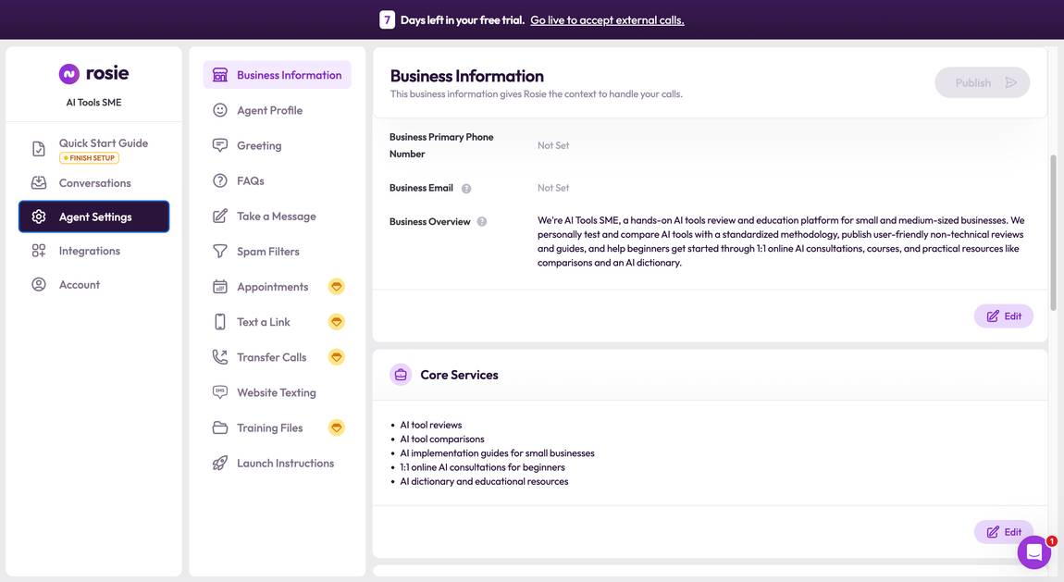
Task: Go to Conversations in sidebar
Action: pyautogui.click(x=94, y=183)
